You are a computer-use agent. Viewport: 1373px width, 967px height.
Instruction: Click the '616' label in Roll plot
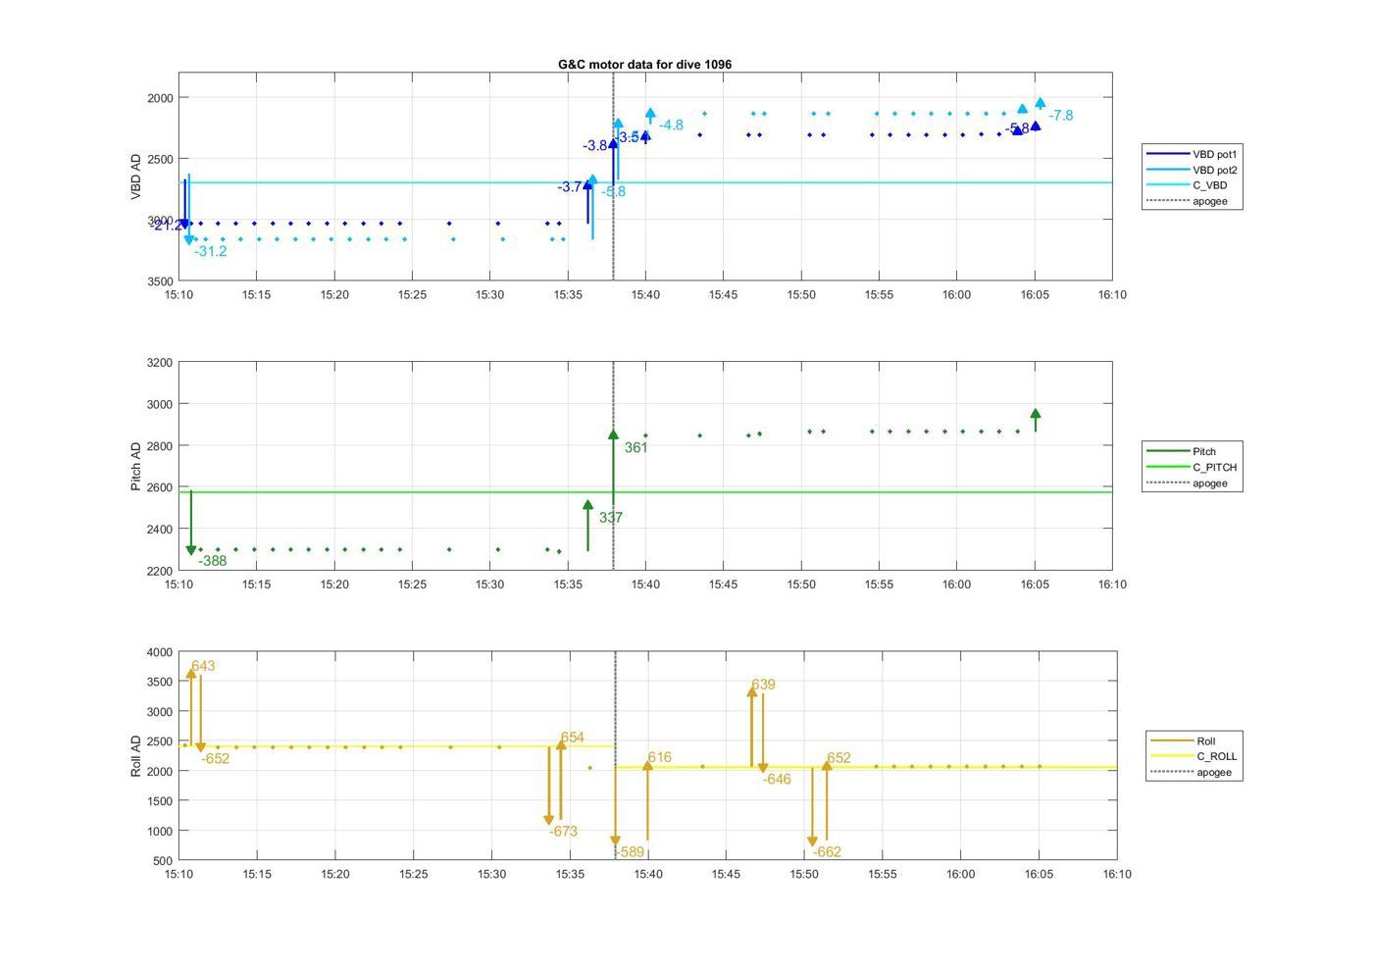[x=660, y=757]
